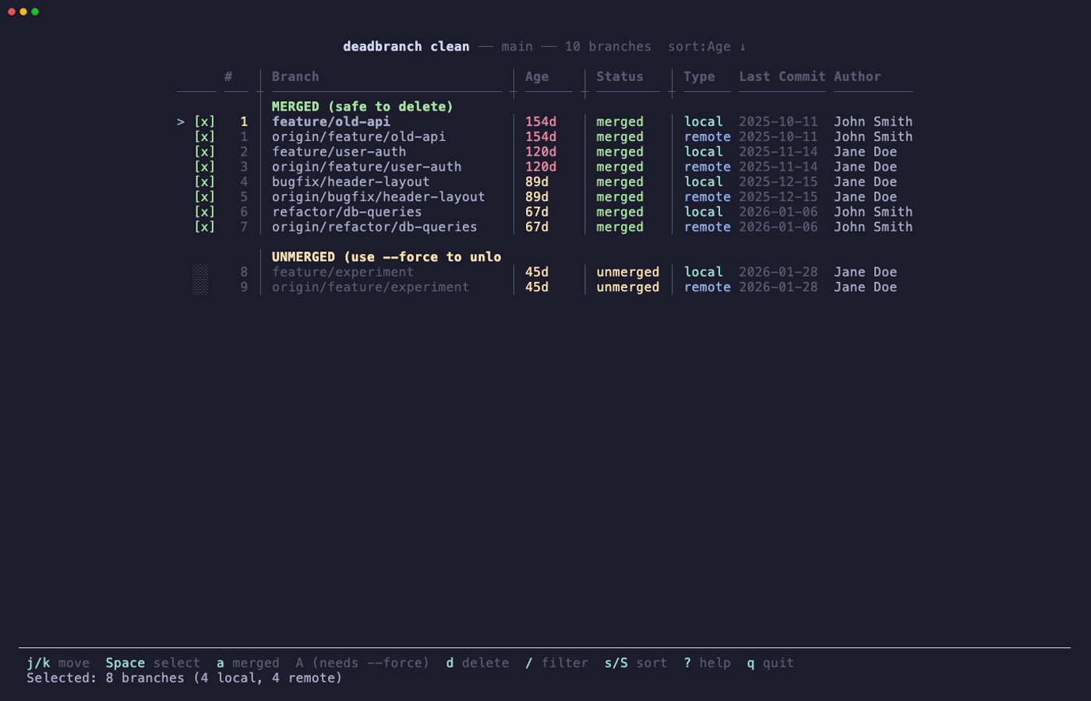The height and width of the screenshot is (701, 1091).
Task: Click the red close window button
Action: tap(12, 12)
